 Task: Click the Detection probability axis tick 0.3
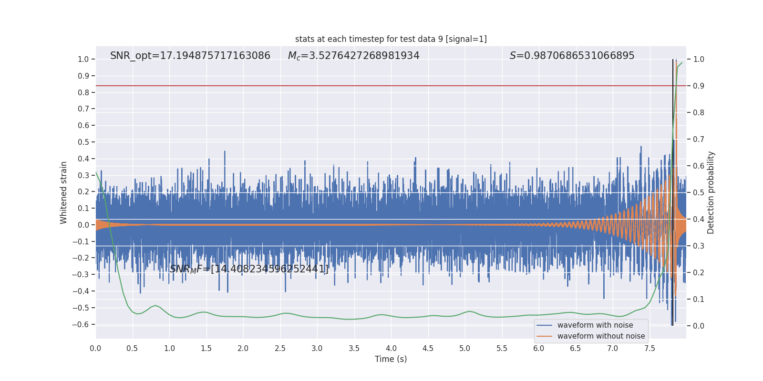(x=699, y=246)
